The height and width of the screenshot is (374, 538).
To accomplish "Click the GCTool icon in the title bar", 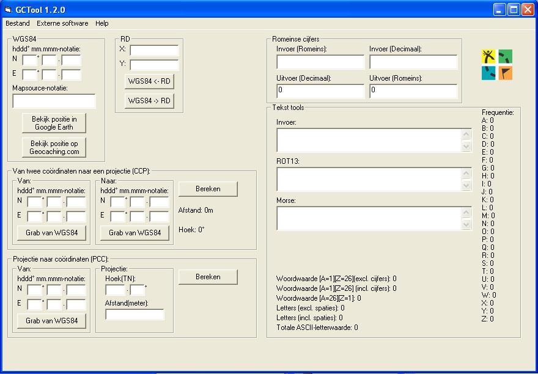I will click(x=9, y=9).
